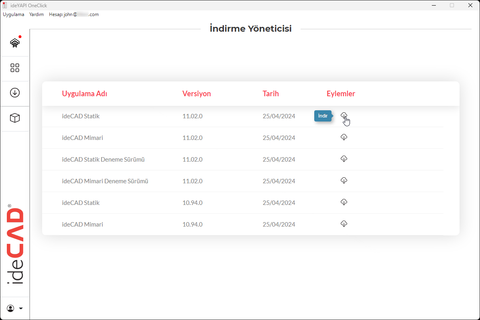Expand the user account dropdown at bottom-left
The image size is (480, 320).
[x=15, y=308]
